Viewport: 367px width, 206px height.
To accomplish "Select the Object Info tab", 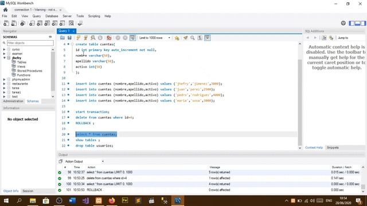I will coord(11,191).
